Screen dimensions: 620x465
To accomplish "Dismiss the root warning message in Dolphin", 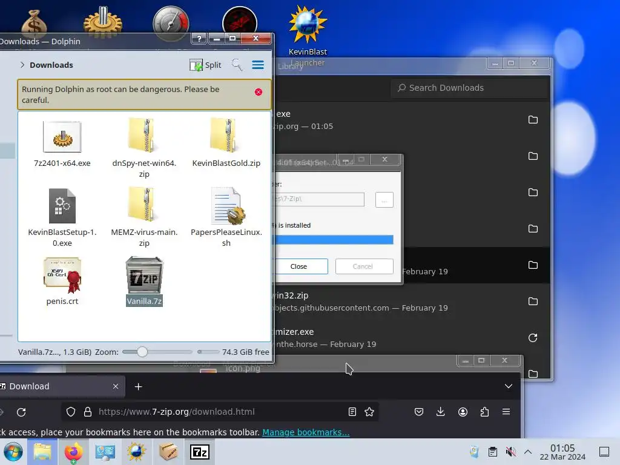I will [258, 92].
